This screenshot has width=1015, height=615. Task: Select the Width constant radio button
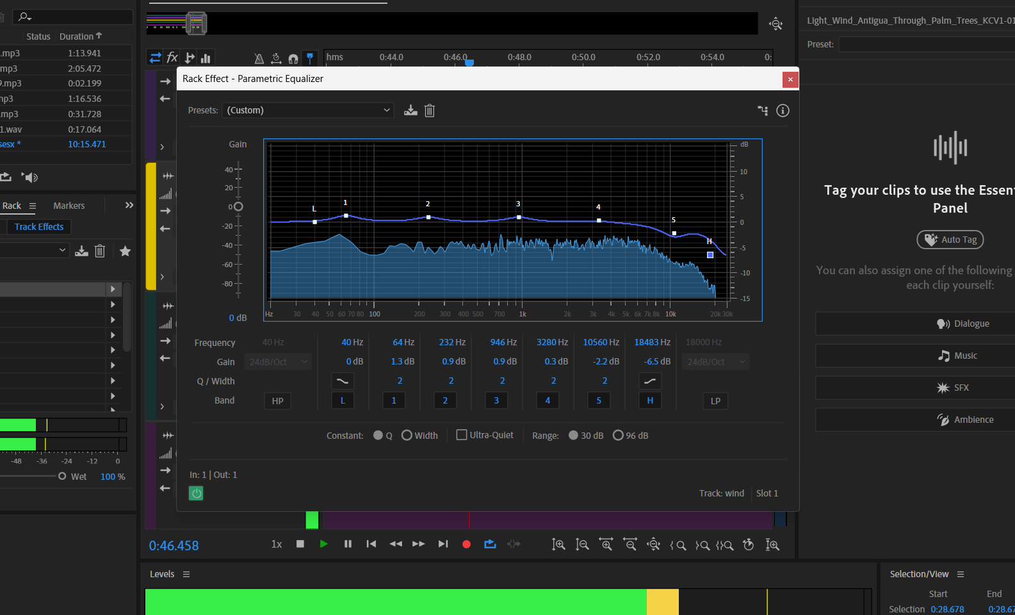(x=407, y=436)
